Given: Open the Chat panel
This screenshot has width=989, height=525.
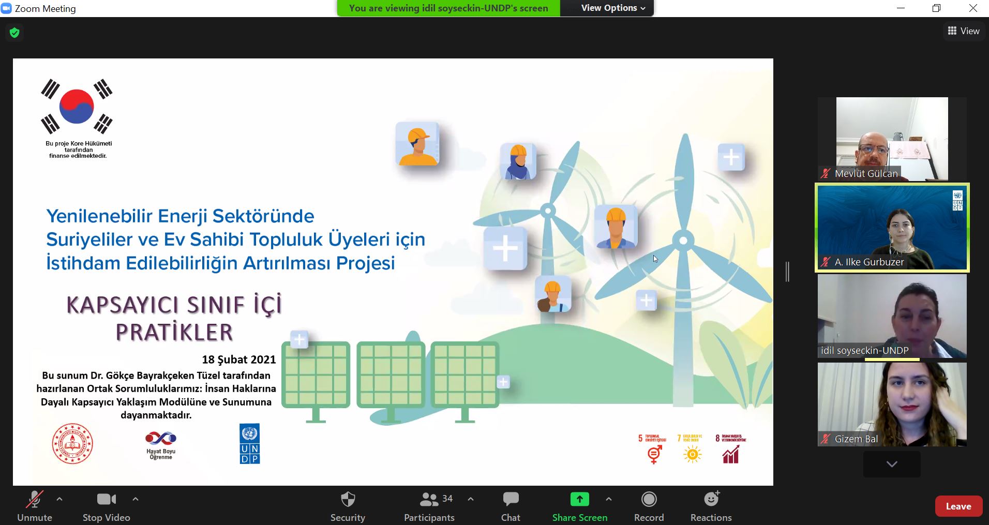Looking at the screenshot, I should pyautogui.click(x=511, y=506).
